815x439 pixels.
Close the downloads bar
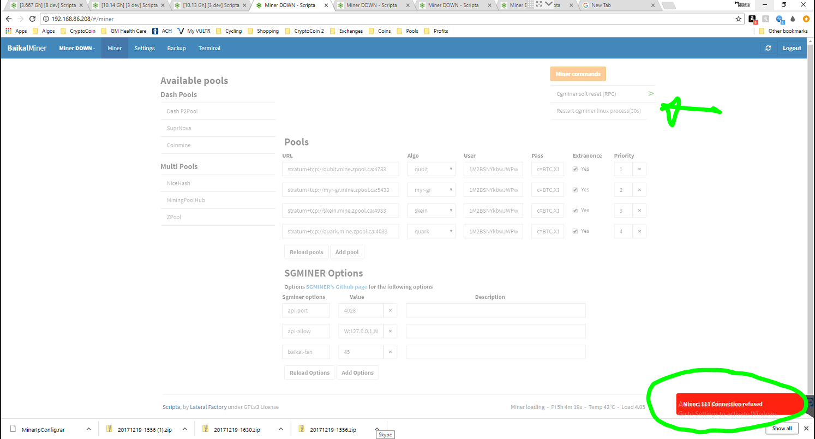806,428
